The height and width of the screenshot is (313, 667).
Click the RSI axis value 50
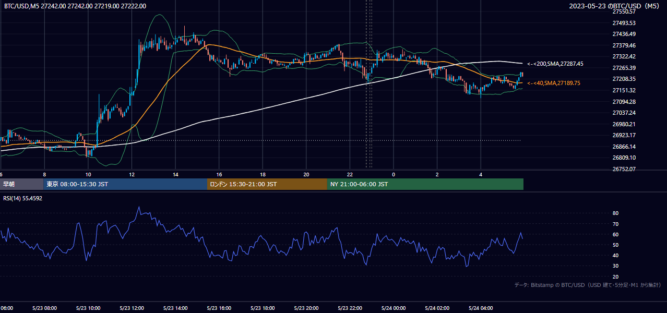coord(615,245)
